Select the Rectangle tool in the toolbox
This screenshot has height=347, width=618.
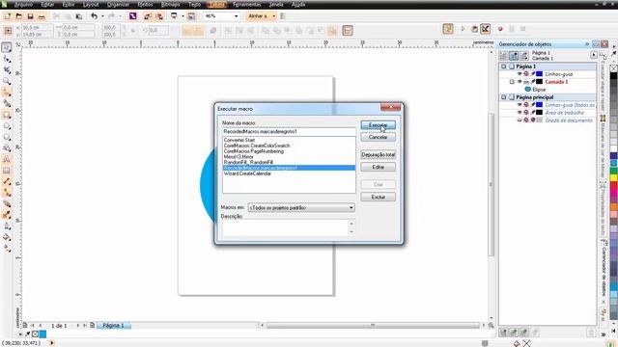coord(7,115)
